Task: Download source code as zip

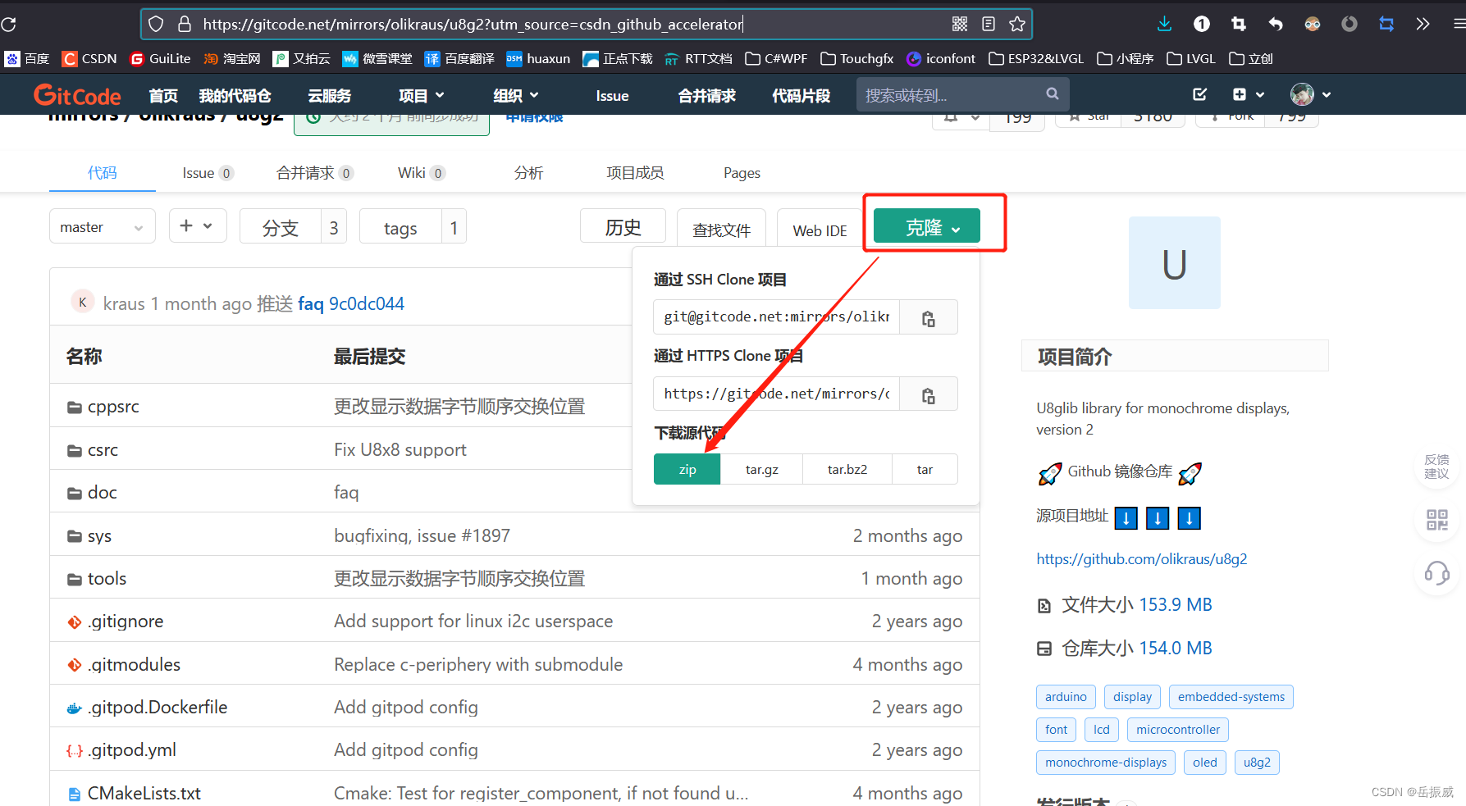Action: [687, 468]
